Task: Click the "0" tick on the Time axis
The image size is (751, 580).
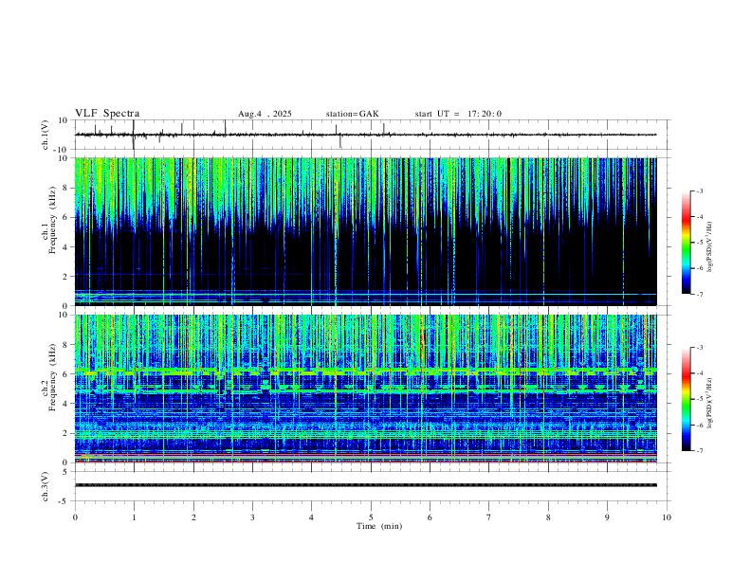Action: click(75, 517)
